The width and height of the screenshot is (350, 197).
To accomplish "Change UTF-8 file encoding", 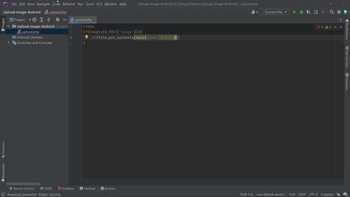I will [313, 194].
